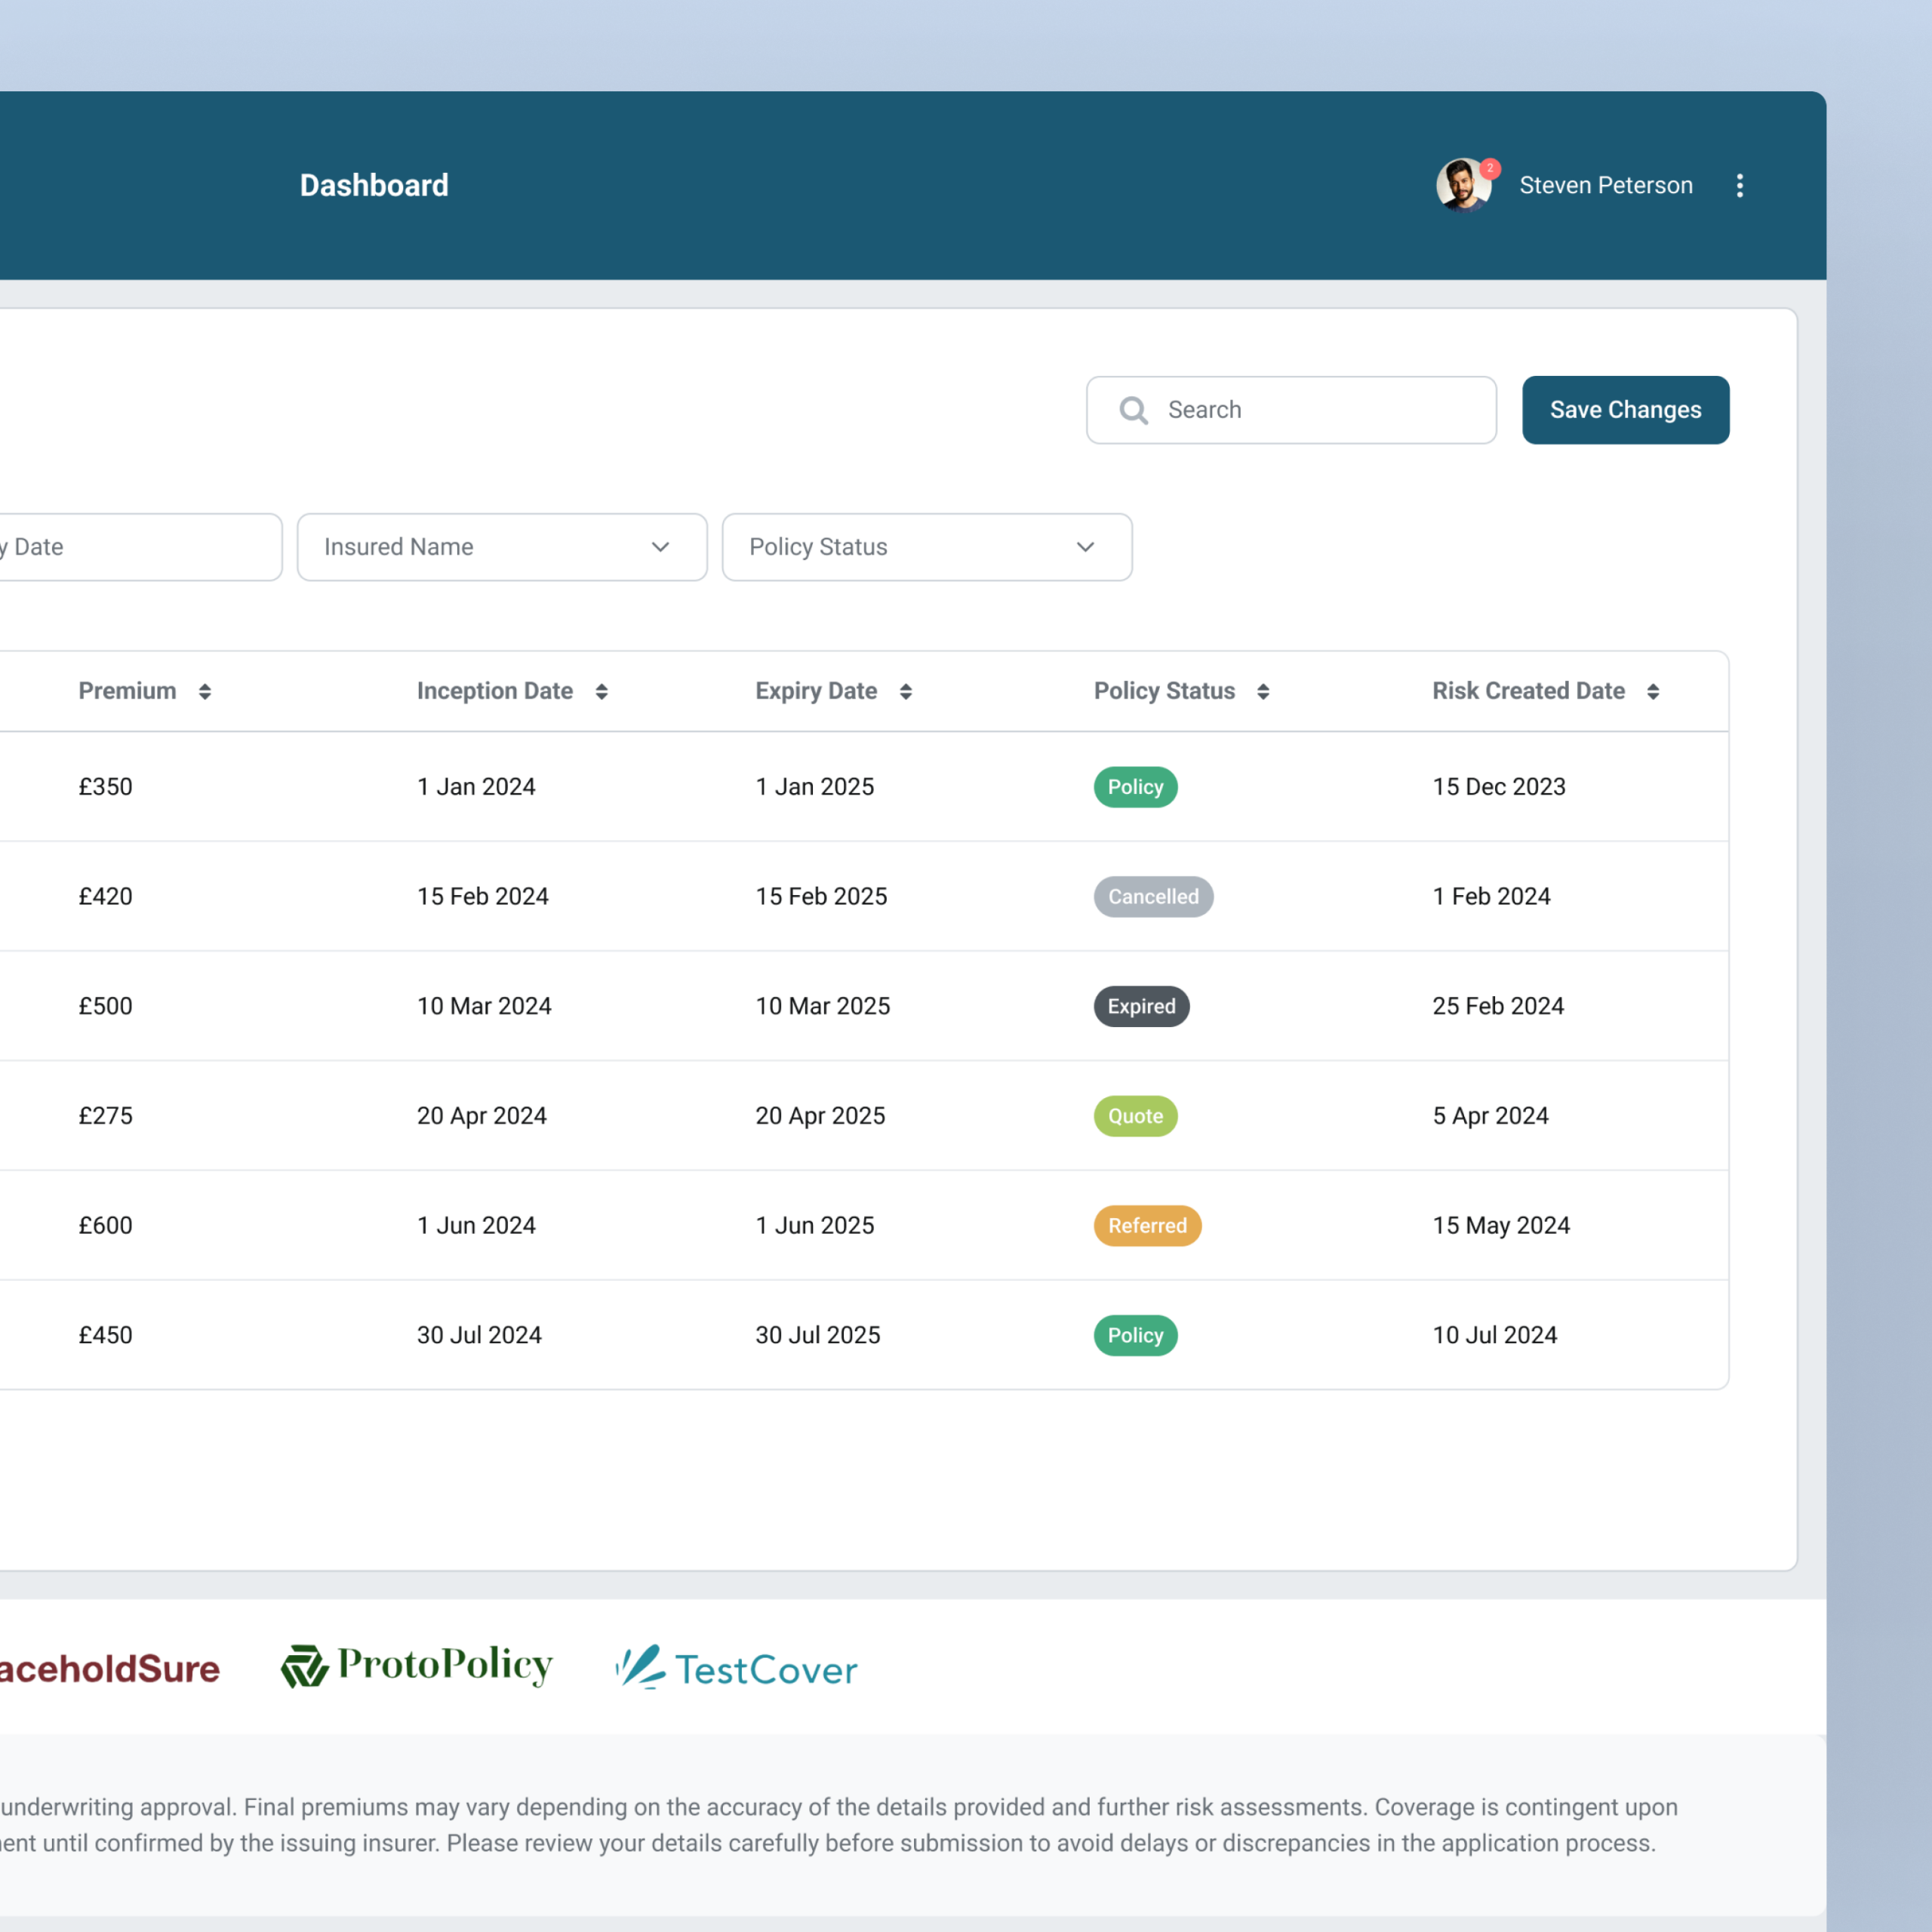This screenshot has height=1932, width=1932.
Task: Sort by Policy Status column arrows
Action: [1263, 691]
